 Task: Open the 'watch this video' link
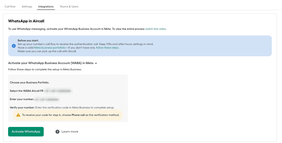click(x=156, y=29)
